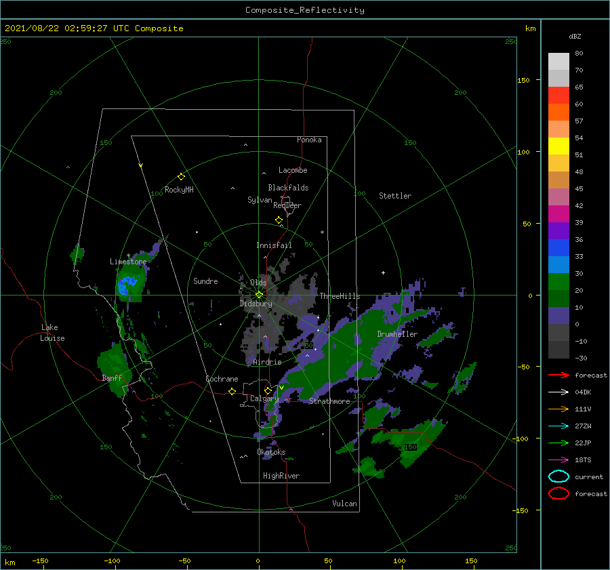Viewport: 610px width, 570px height.
Task: Click the HighRiver label
Action: 281,476
